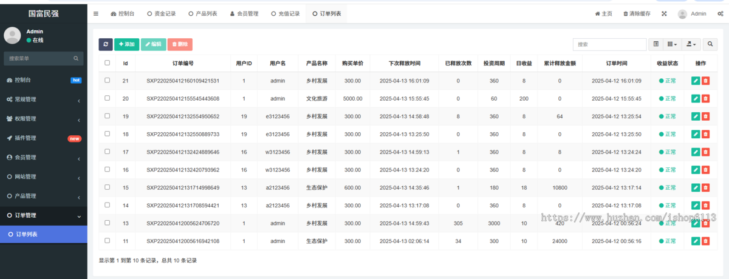Click the refresh table button
This screenshot has height=279, width=729.
(106, 44)
